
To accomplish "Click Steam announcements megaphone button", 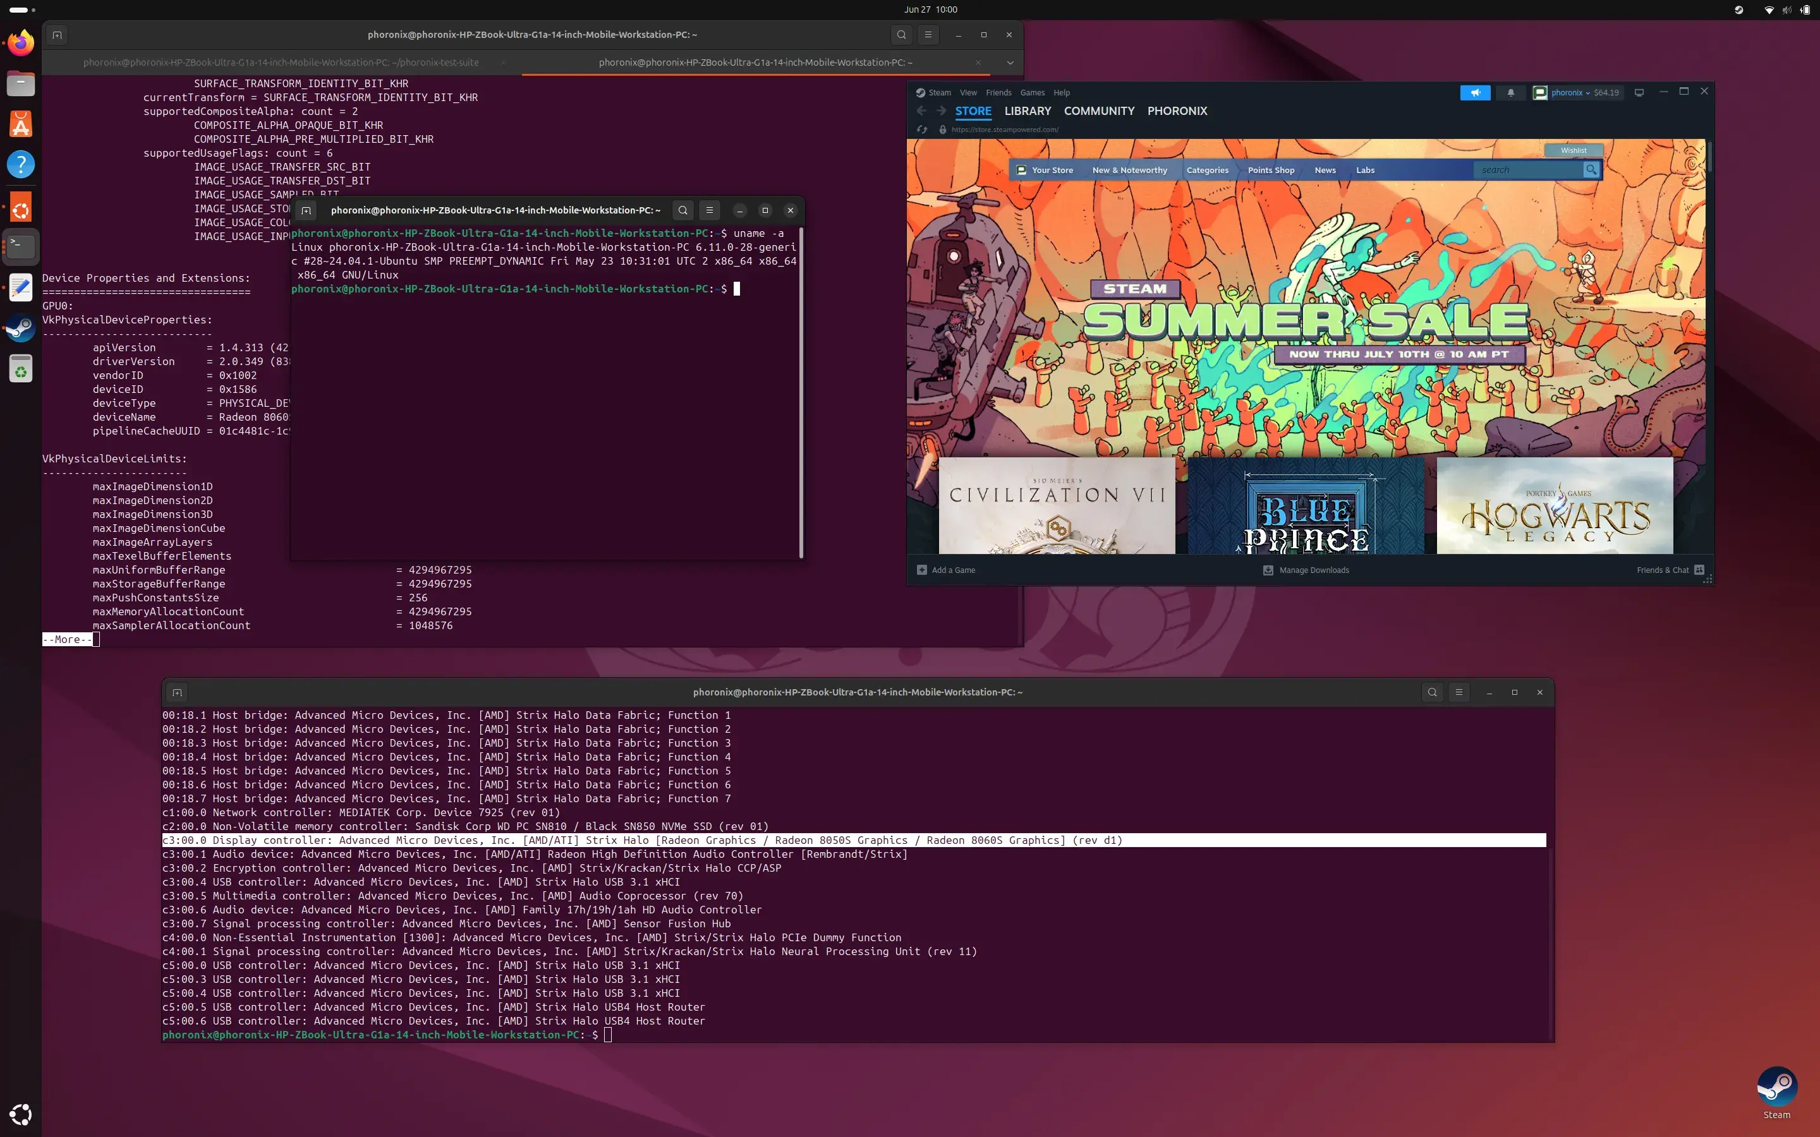I will (x=1475, y=92).
